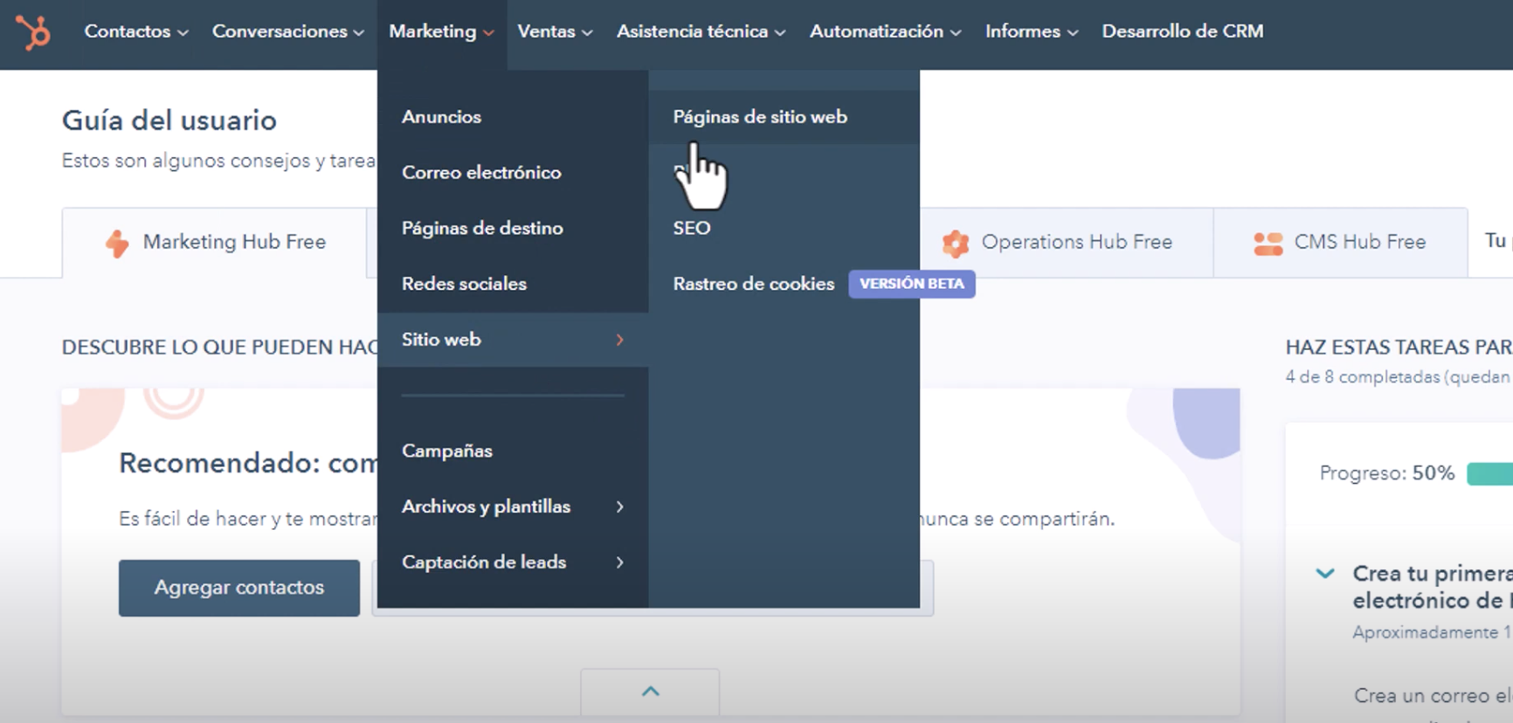Click the Progreso 50% progress bar
This screenshot has height=723, width=1513.
pos(1489,474)
